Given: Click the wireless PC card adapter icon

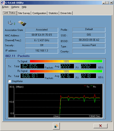Looking at the screenshot, I should [x=22, y=23].
